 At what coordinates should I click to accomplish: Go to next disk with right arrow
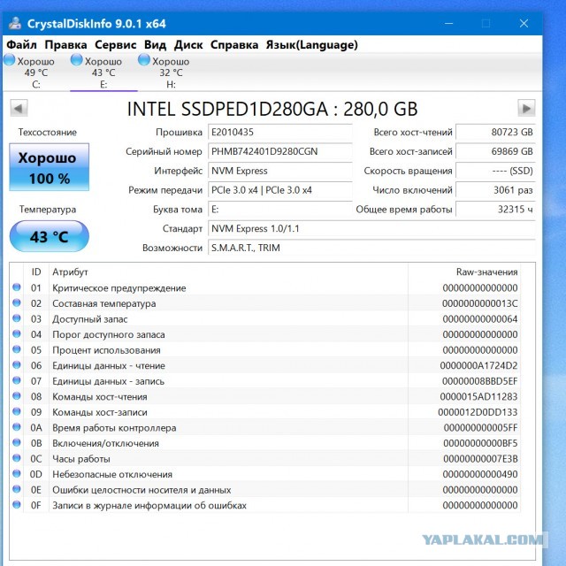coord(526,108)
